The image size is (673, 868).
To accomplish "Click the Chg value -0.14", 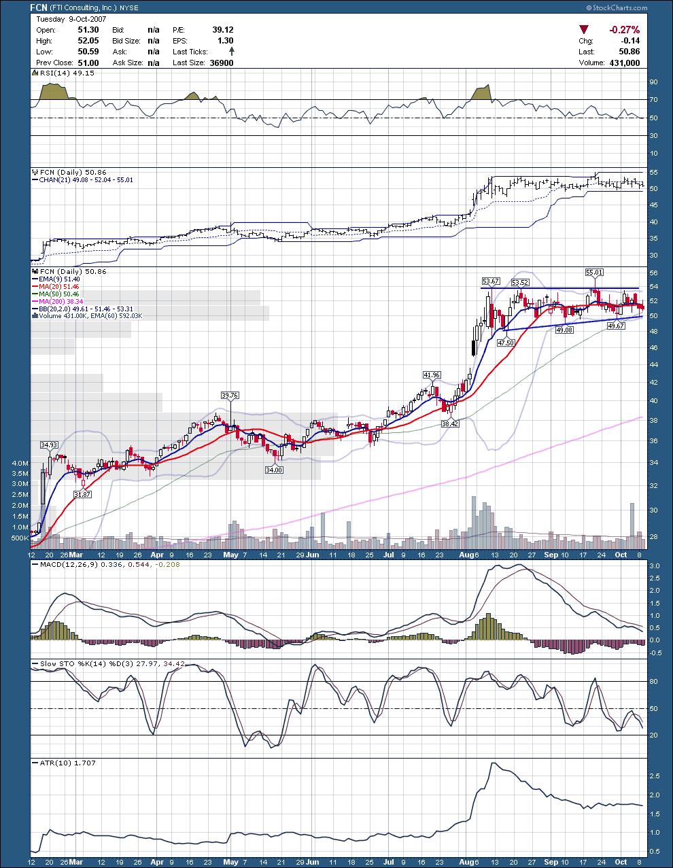I will (x=630, y=41).
